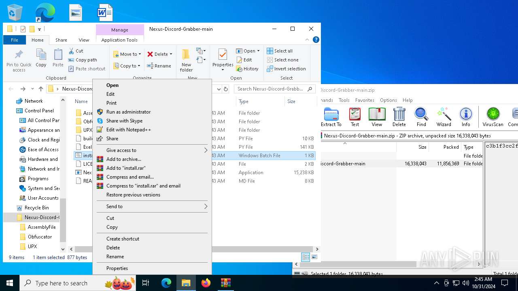Select All Control Panel Items in tree

pyautogui.click(x=39, y=120)
